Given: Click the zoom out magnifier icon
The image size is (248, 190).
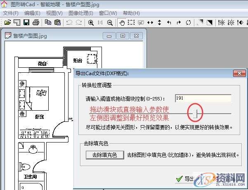Looking at the screenshot, I should pyautogui.click(x=110, y=22).
